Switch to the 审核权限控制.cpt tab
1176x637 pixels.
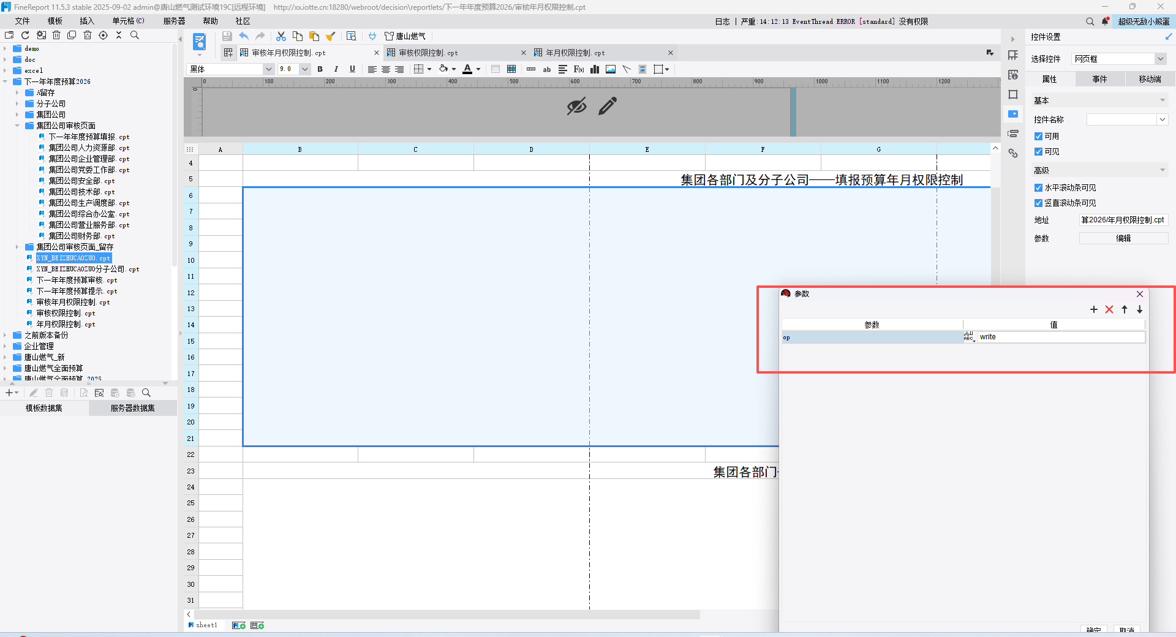[428, 53]
